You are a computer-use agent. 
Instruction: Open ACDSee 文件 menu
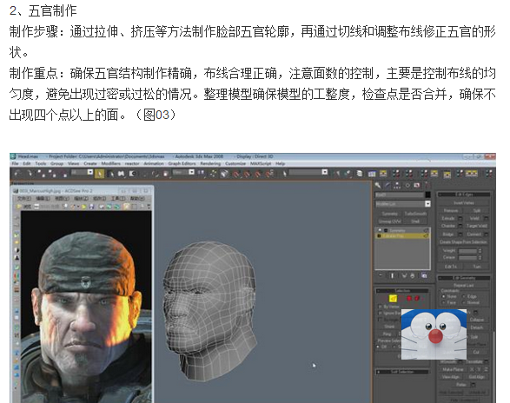(x=24, y=198)
